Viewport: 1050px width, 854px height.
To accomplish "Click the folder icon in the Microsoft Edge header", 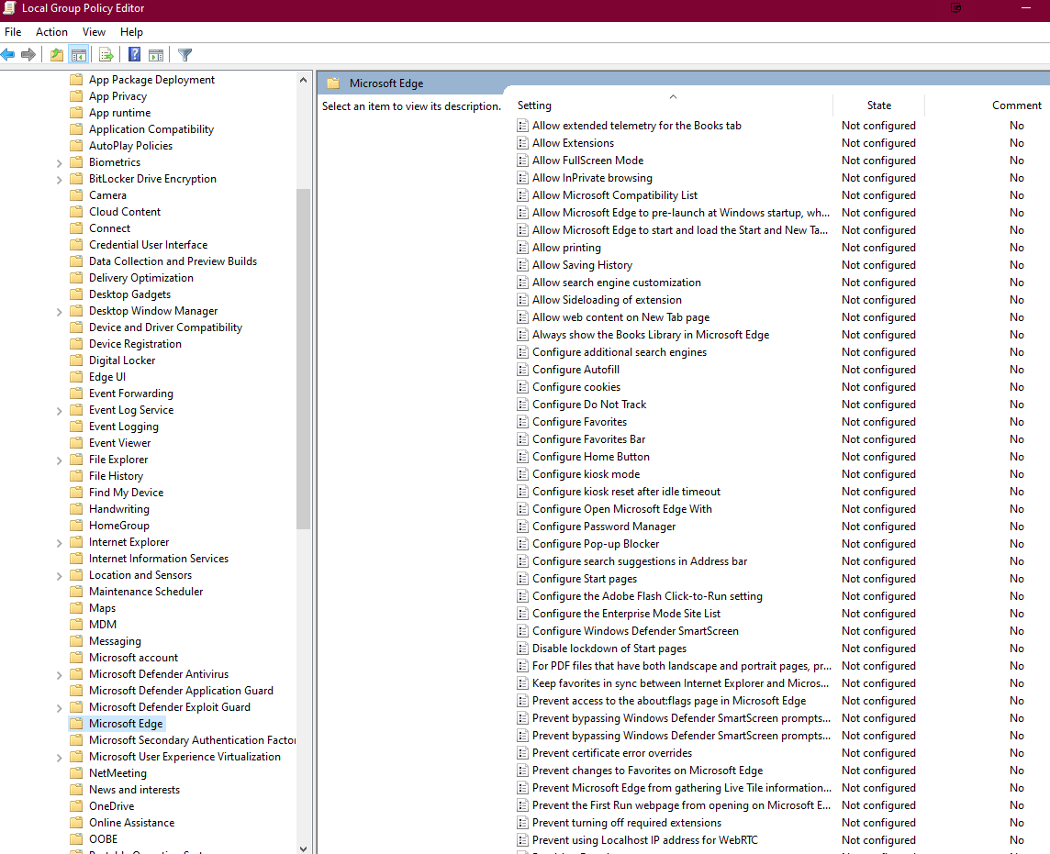I will (333, 83).
